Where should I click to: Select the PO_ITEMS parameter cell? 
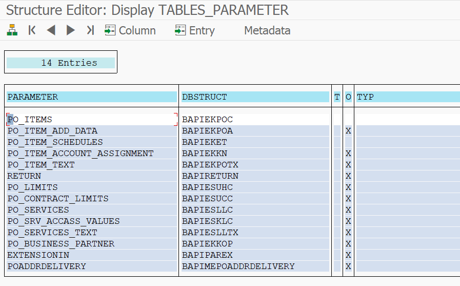tap(92, 120)
